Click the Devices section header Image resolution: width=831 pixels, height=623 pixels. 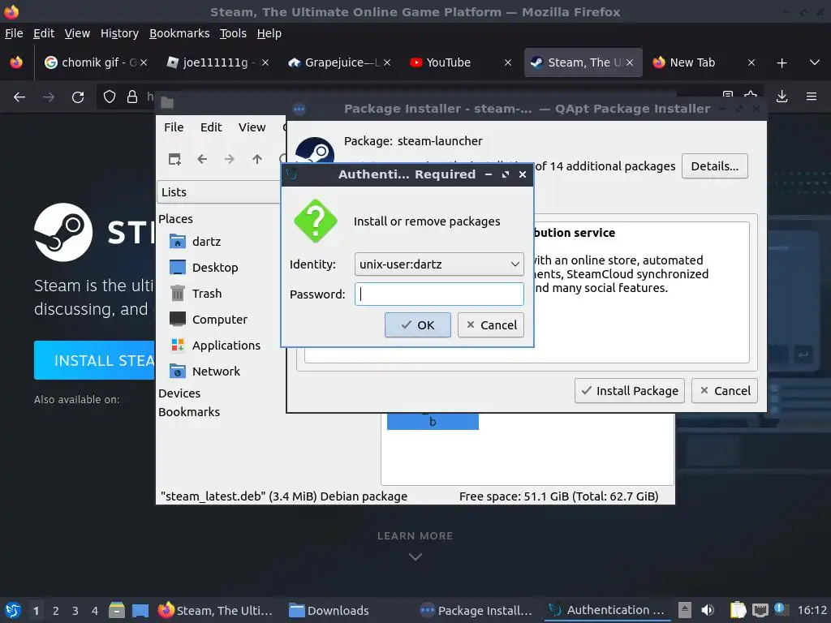[x=179, y=393]
